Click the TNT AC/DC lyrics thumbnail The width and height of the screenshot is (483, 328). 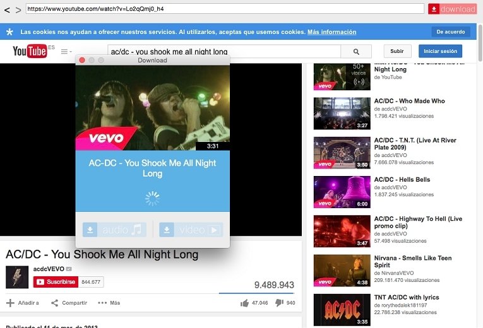pyautogui.click(x=342, y=310)
